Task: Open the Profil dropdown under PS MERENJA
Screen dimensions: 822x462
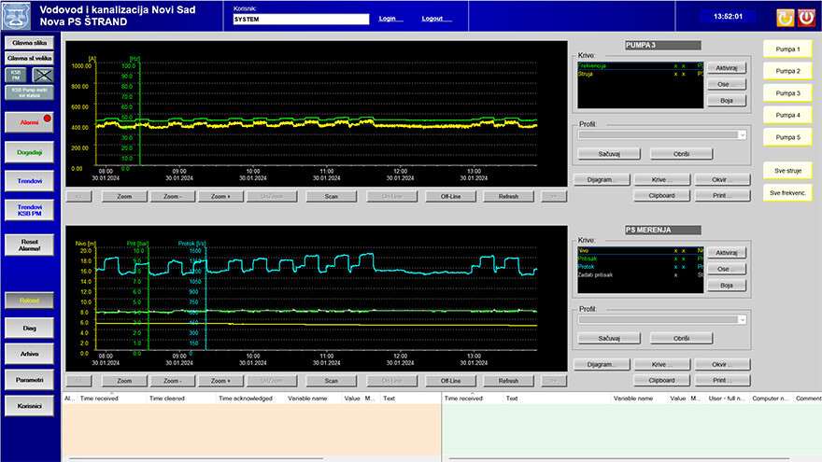Action: coord(661,319)
